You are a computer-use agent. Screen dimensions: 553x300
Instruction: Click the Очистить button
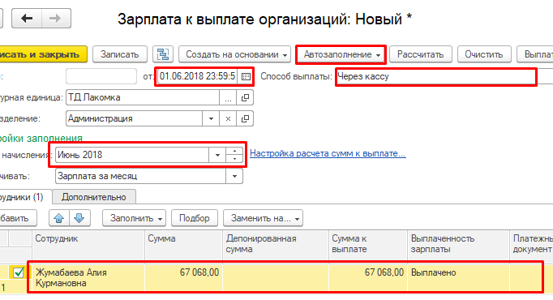(484, 54)
